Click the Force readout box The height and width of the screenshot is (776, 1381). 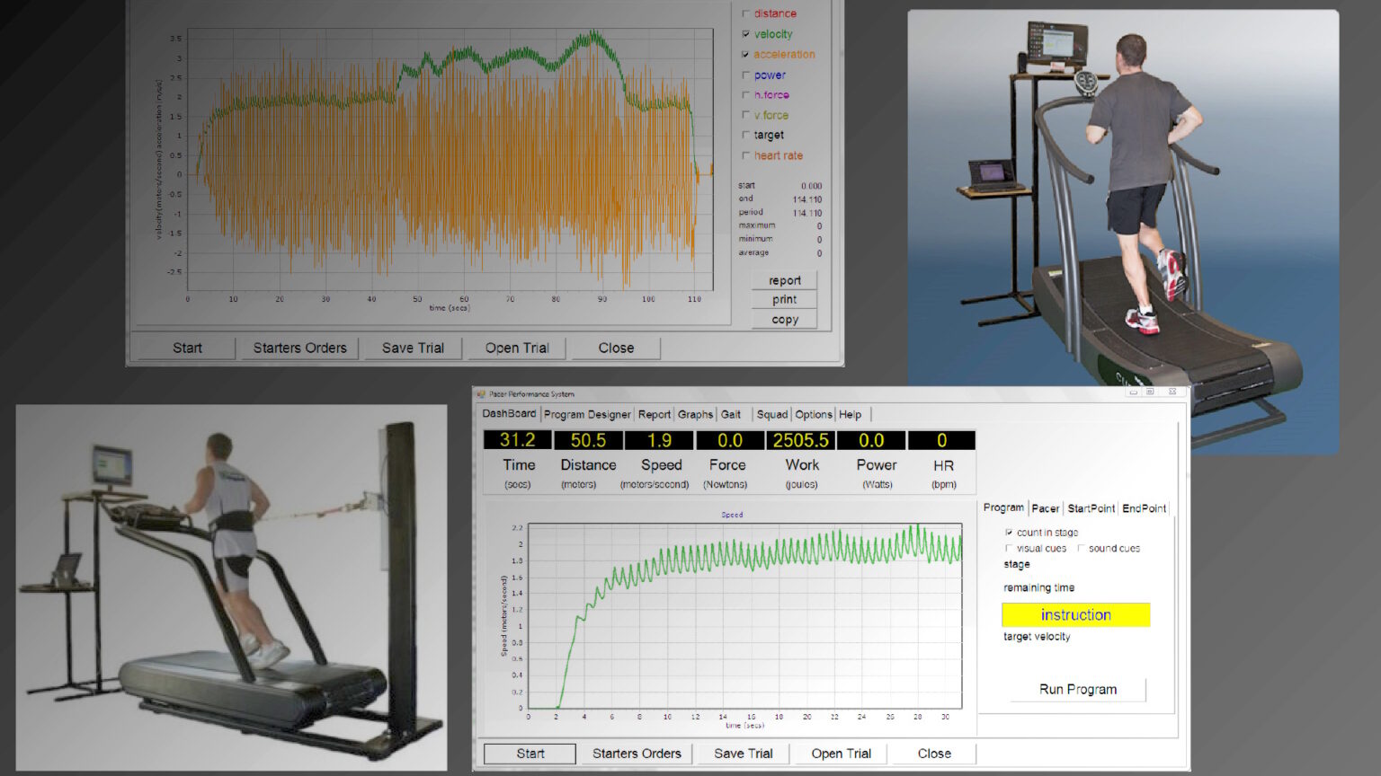tap(729, 440)
